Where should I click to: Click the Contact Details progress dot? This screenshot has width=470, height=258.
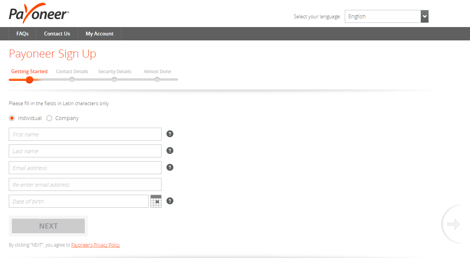tap(72, 80)
